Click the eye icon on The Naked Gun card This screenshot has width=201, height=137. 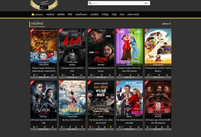tap(131, 127)
